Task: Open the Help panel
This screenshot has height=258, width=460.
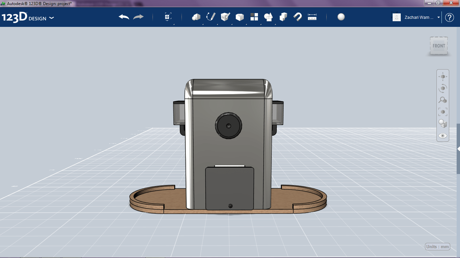Action: [449, 17]
